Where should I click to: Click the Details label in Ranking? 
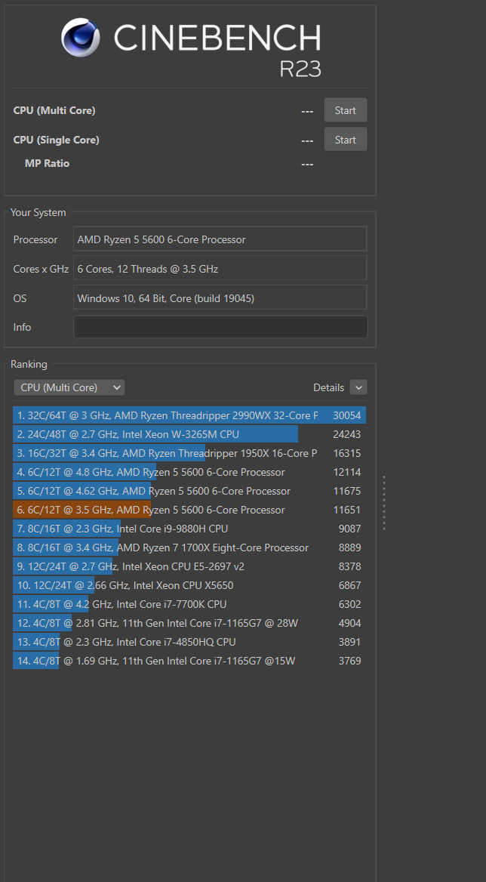tap(329, 387)
